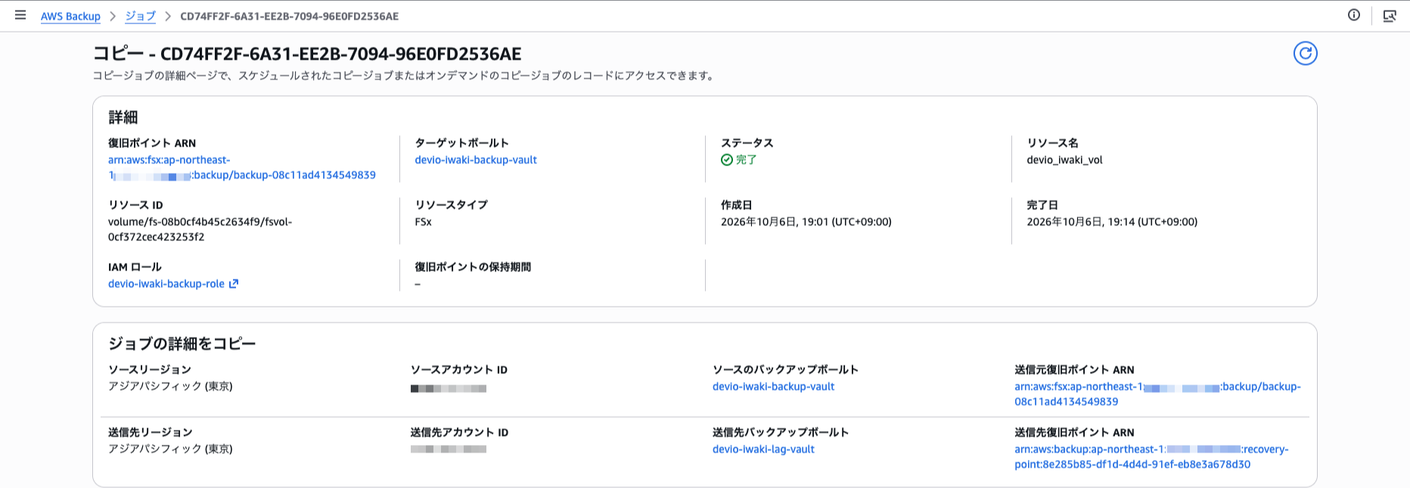The width and height of the screenshot is (1410, 488).
Task: Click the ジョブの詳細をコピー heading
Action: coord(182,344)
